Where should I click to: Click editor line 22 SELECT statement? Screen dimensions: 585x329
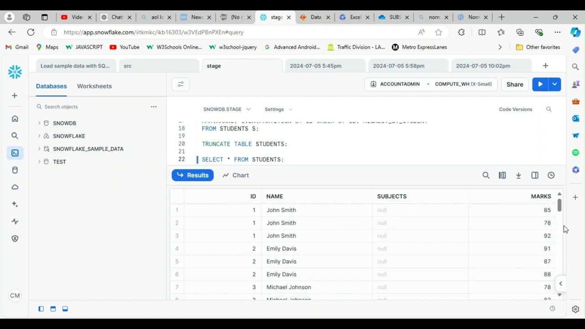[x=243, y=159]
